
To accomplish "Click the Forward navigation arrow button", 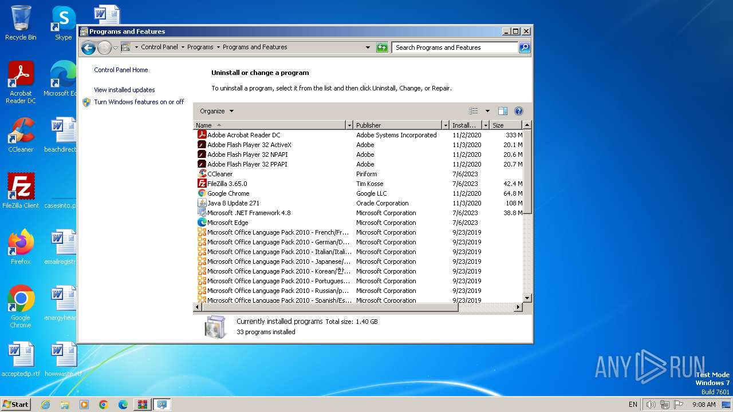I will coord(104,48).
